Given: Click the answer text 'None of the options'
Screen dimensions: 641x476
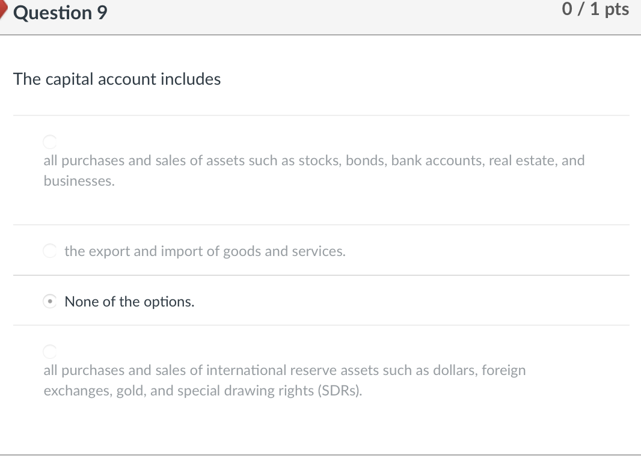Looking at the screenshot, I should [x=129, y=301].
